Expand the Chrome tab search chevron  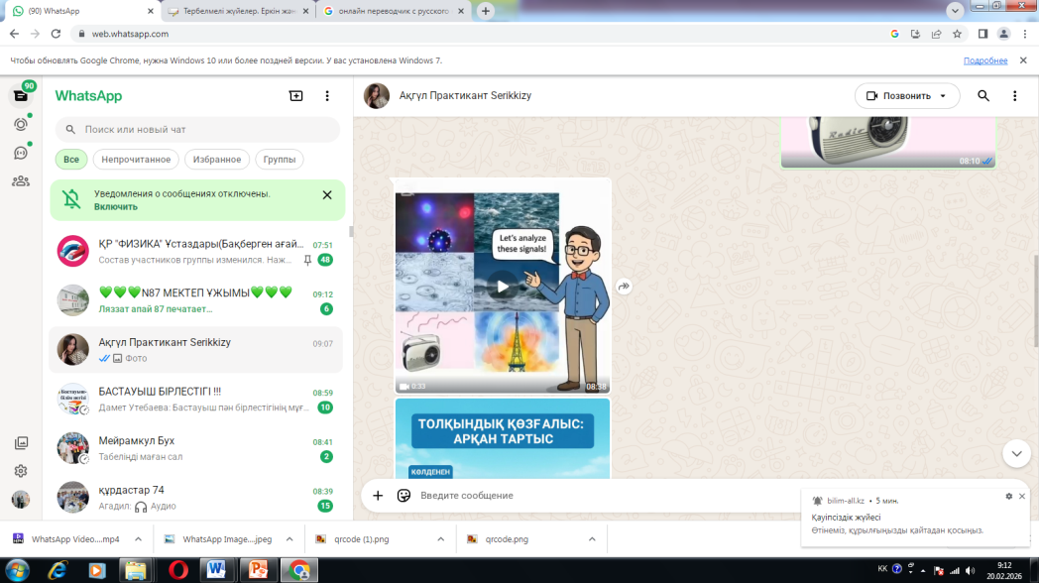[955, 11]
